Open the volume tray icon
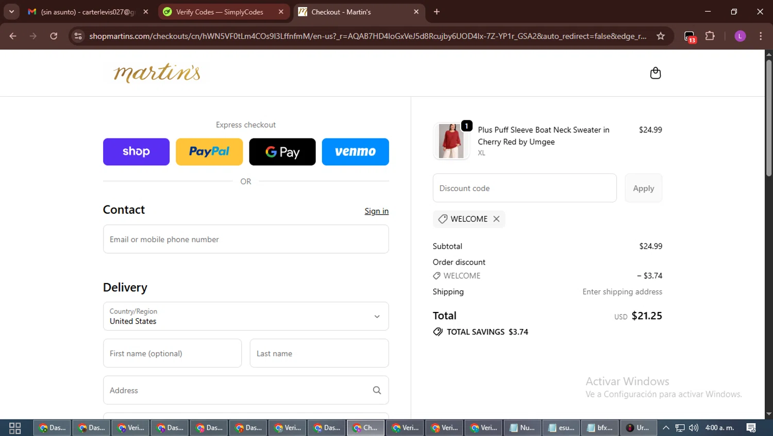Viewport: 773px width, 436px height. pyautogui.click(x=694, y=428)
